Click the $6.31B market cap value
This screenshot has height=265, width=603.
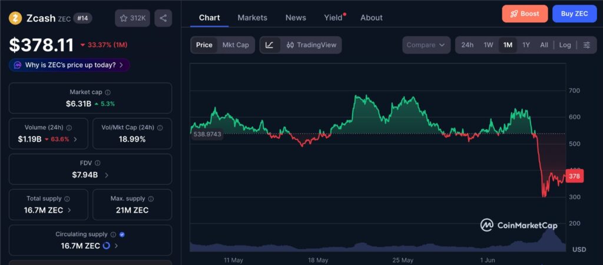point(78,103)
